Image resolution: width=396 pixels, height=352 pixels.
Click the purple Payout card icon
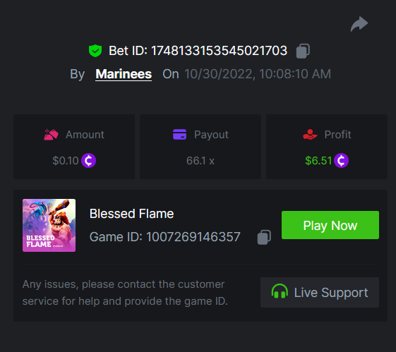click(x=179, y=134)
